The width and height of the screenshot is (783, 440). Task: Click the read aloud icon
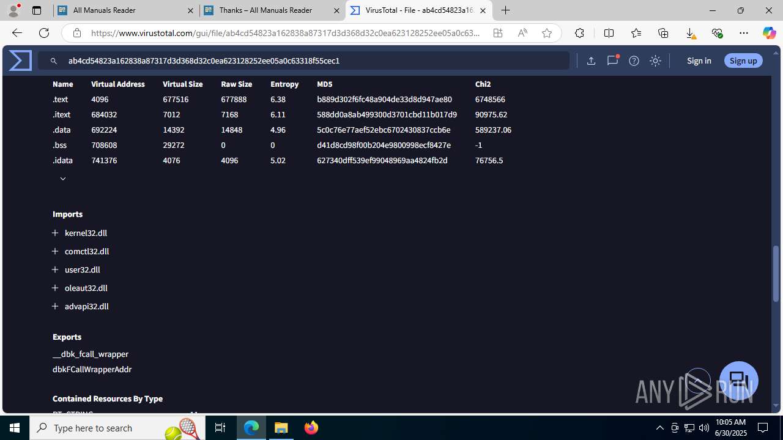(x=522, y=33)
